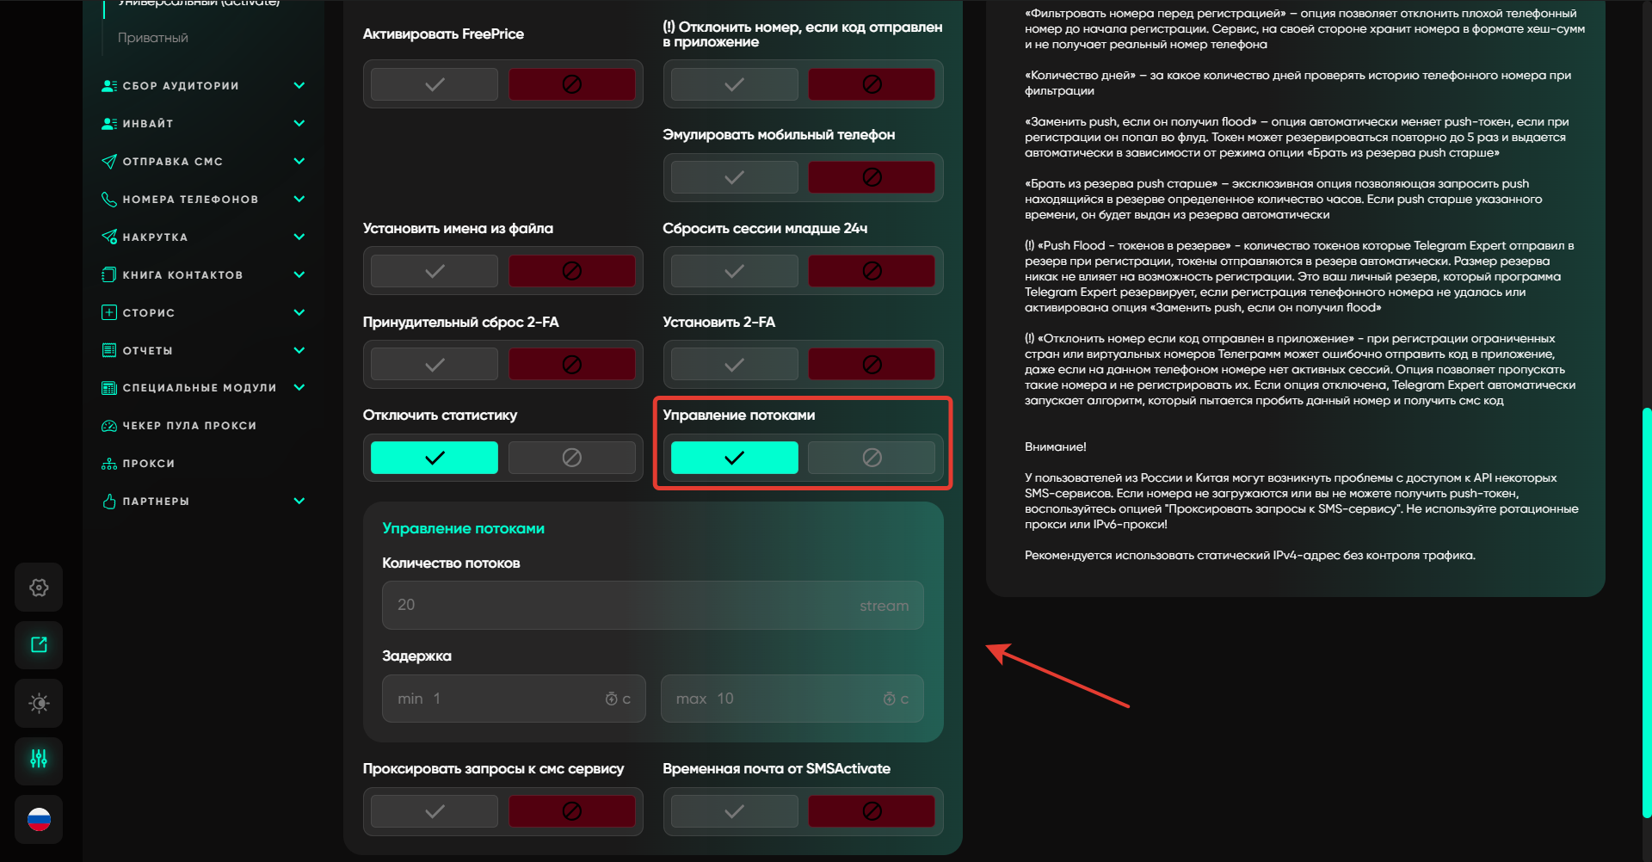
Task: Click the gear settings icon in left bar
Action: click(x=39, y=588)
